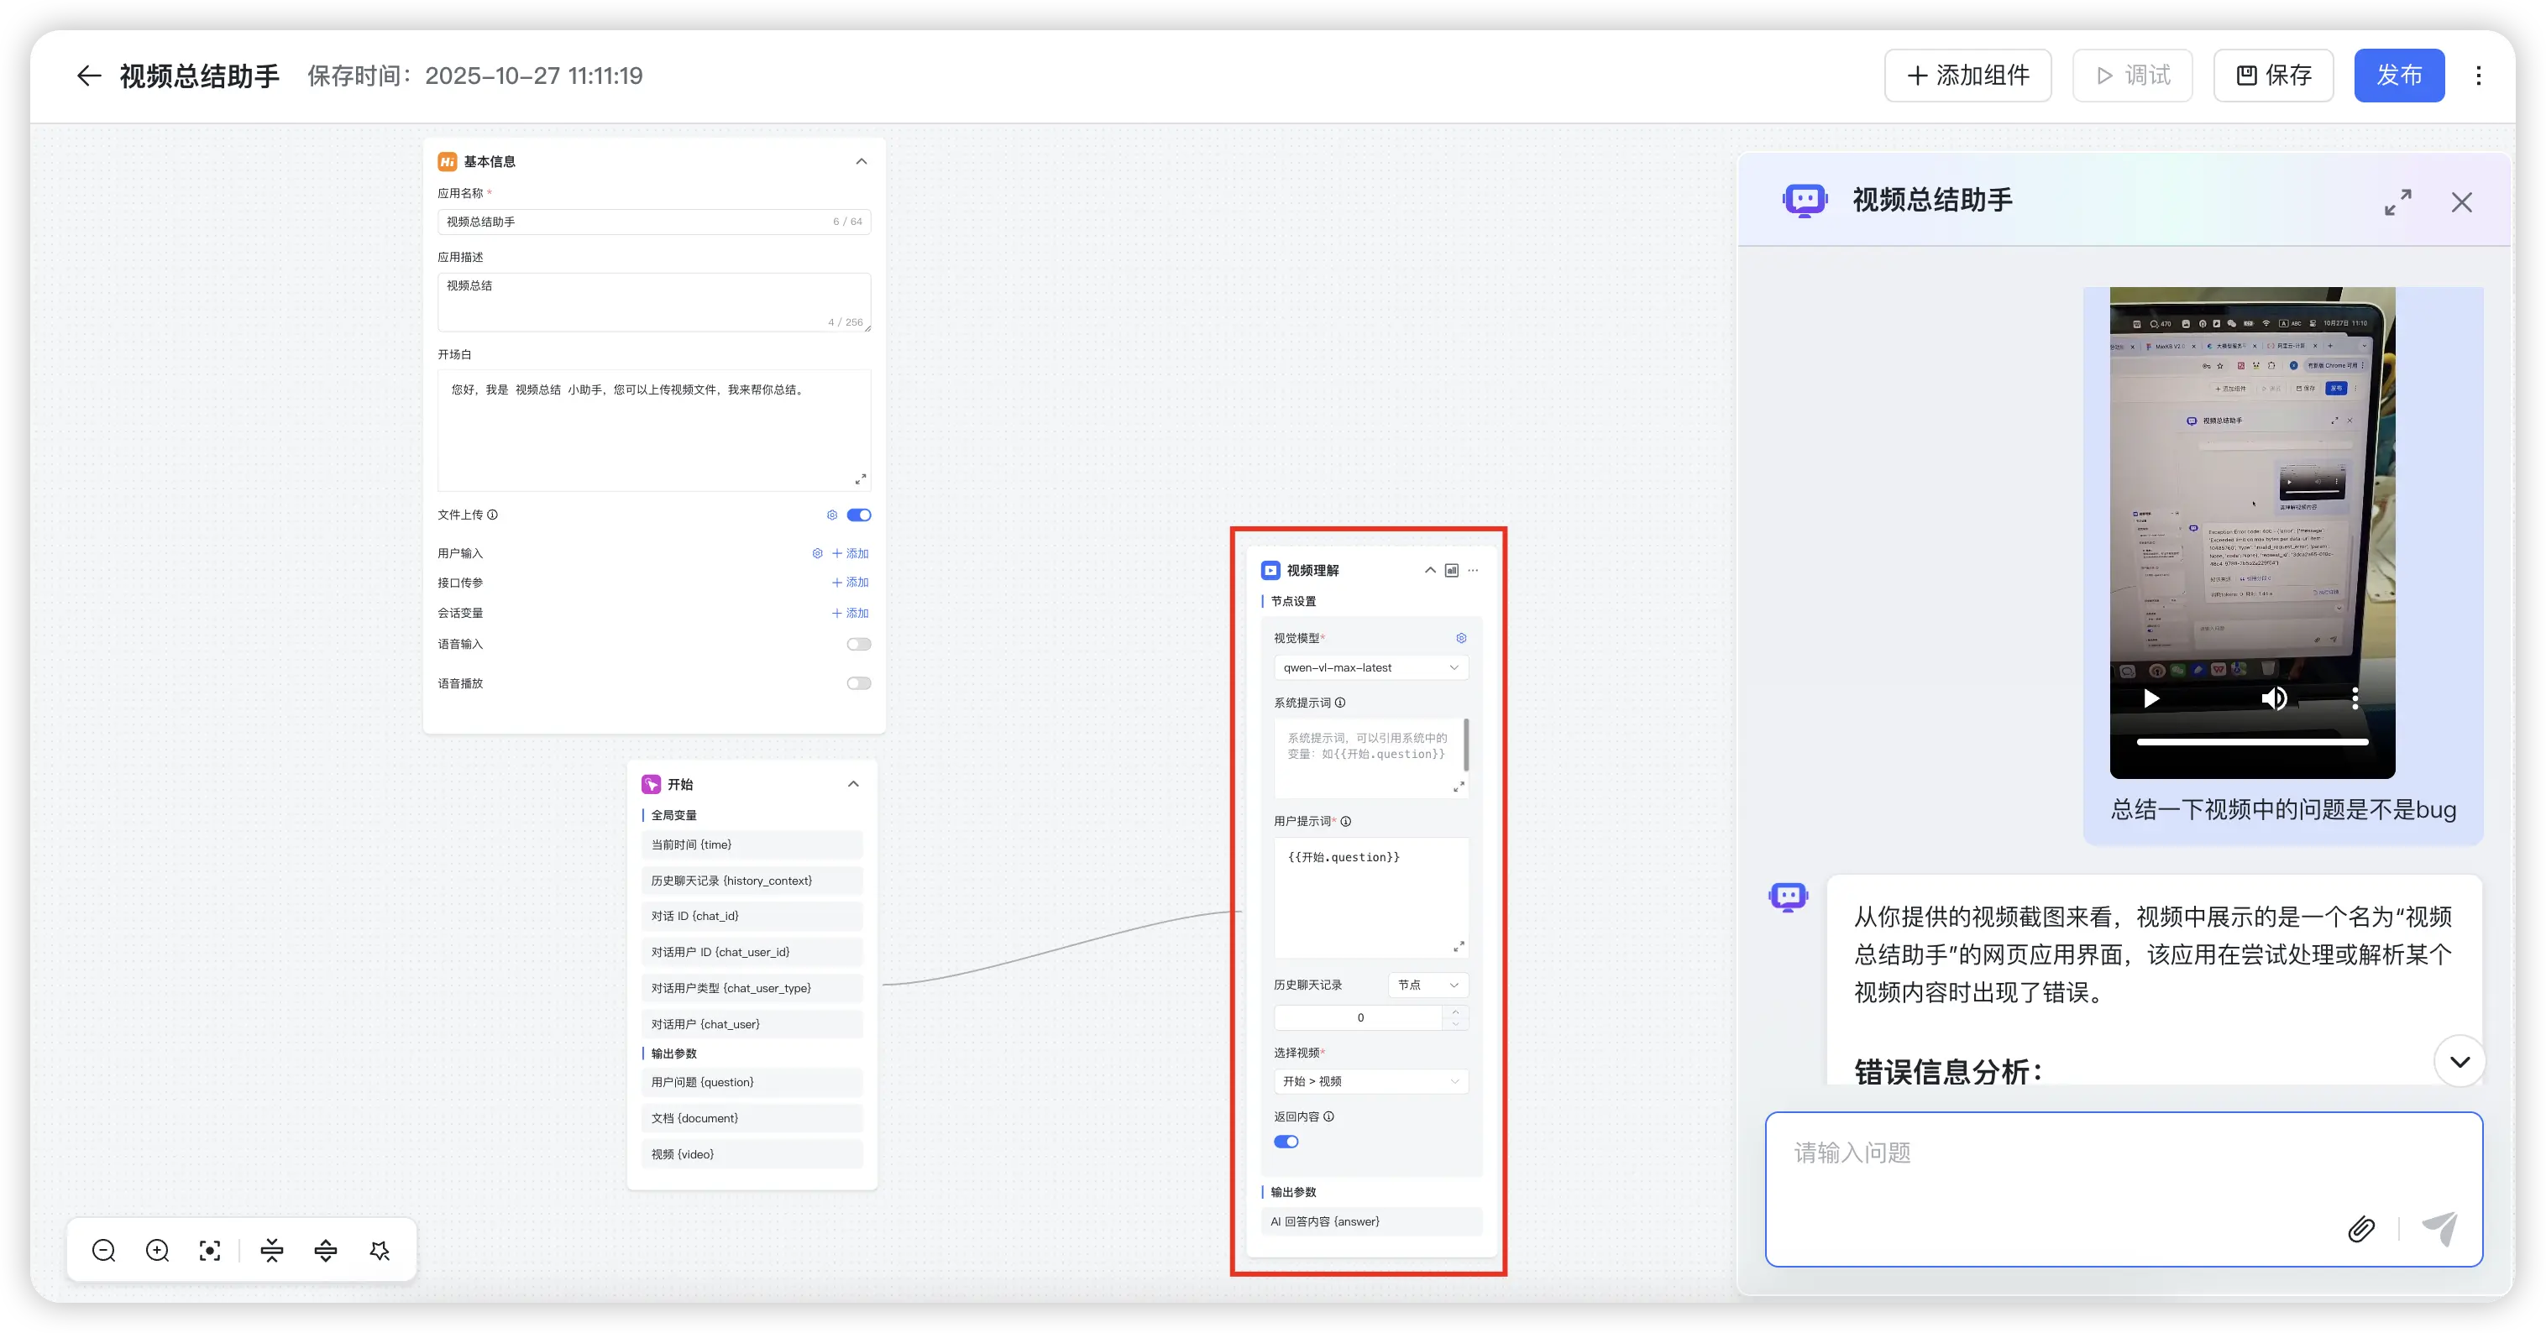This screenshot has height=1333, width=2546.
Task: Click the expand all nodes icon
Action: (x=325, y=1251)
